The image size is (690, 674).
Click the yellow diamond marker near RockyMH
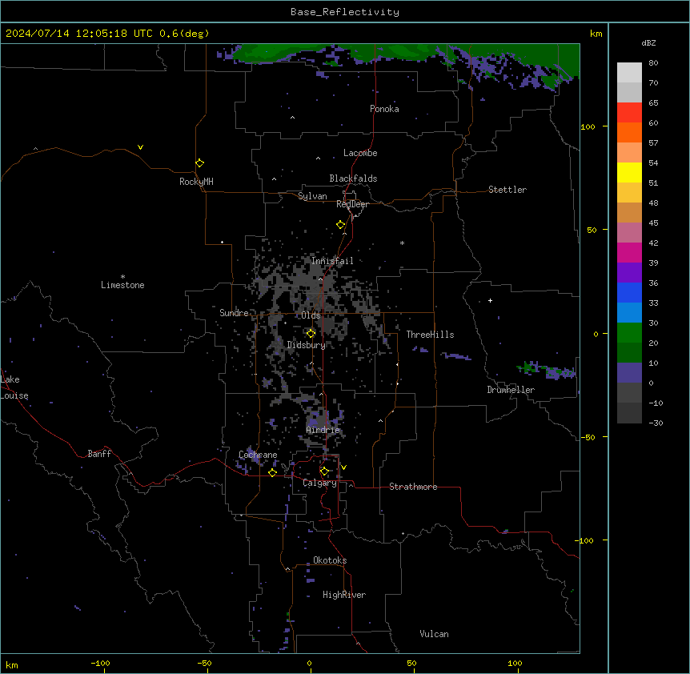(199, 163)
